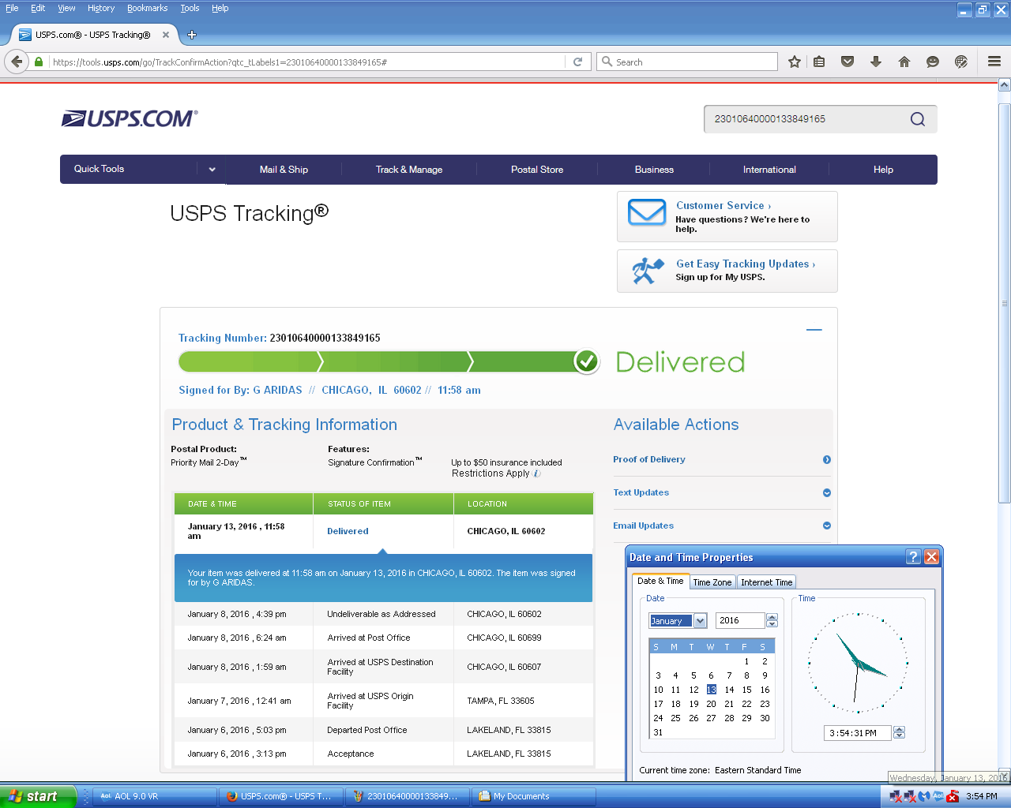Click the green padlock site identity icon
This screenshot has height=808, width=1011.
coord(39,62)
